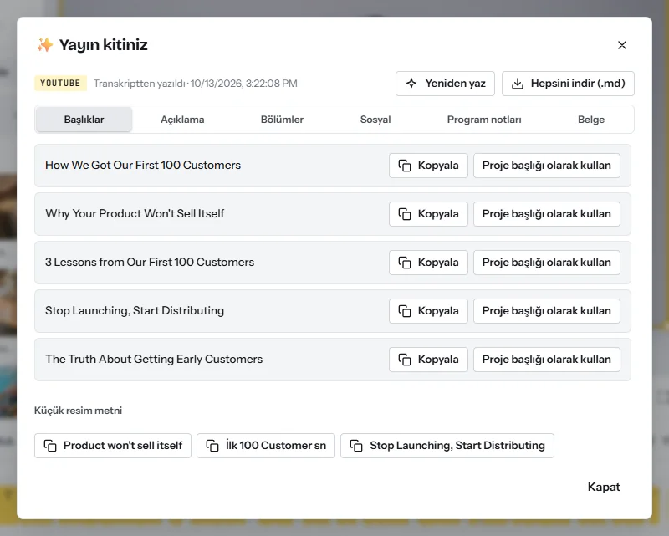Apply "Stop Launching, Start Distributing" as project title
This screenshot has width=669, height=536.
point(547,311)
